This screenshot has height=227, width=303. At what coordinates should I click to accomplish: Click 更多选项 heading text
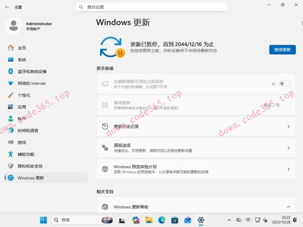[105, 68]
